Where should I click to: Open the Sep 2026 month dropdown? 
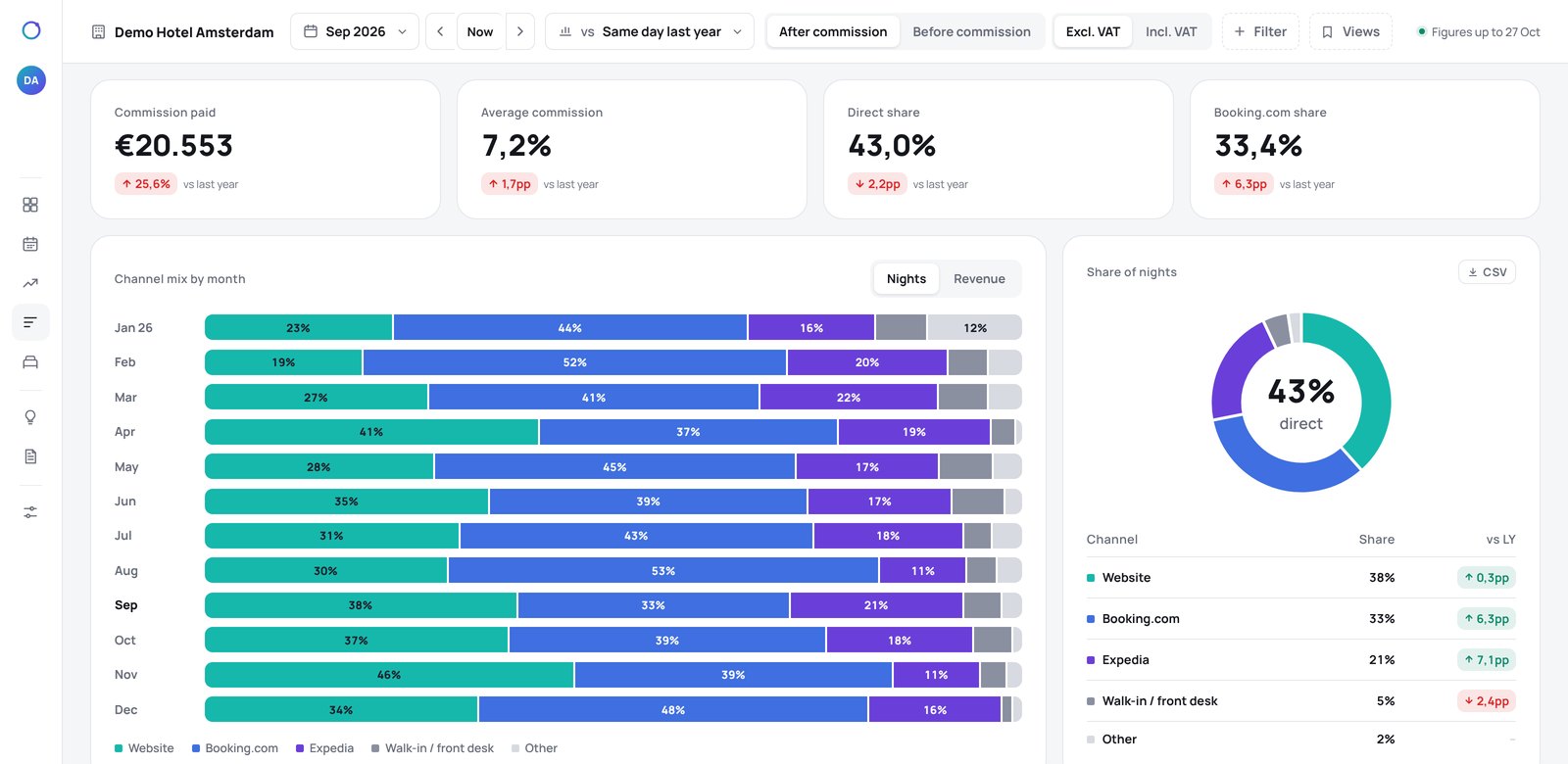point(355,31)
